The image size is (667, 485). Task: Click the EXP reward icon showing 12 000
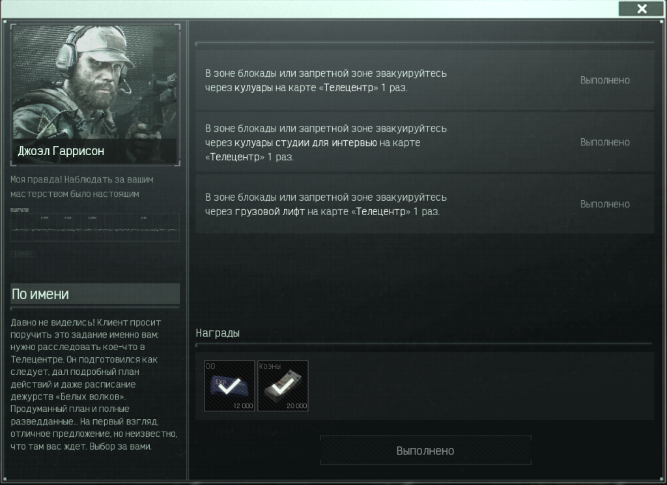coord(229,386)
